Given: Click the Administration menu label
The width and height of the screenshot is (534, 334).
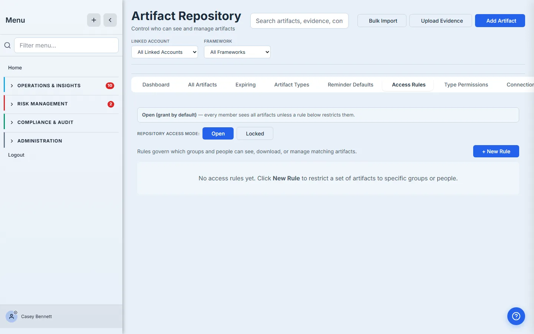Looking at the screenshot, I should click(x=40, y=141).
